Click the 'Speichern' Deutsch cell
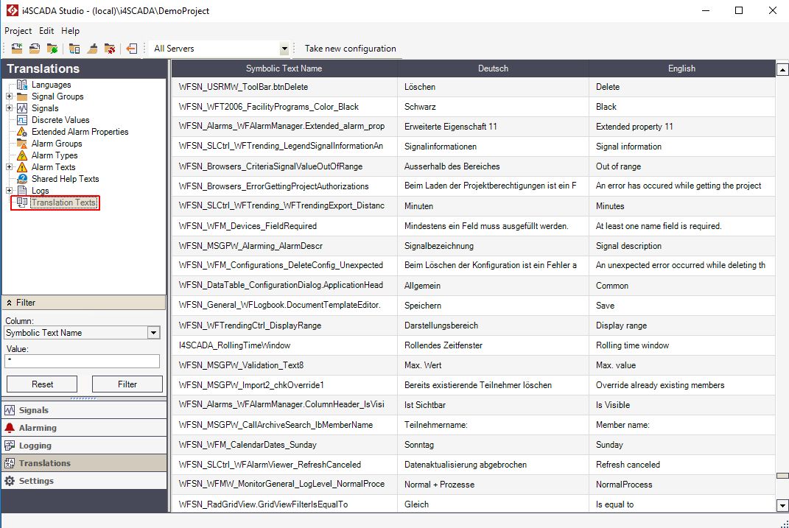Screen dimensions: 789x528 [x=493, y=306]
